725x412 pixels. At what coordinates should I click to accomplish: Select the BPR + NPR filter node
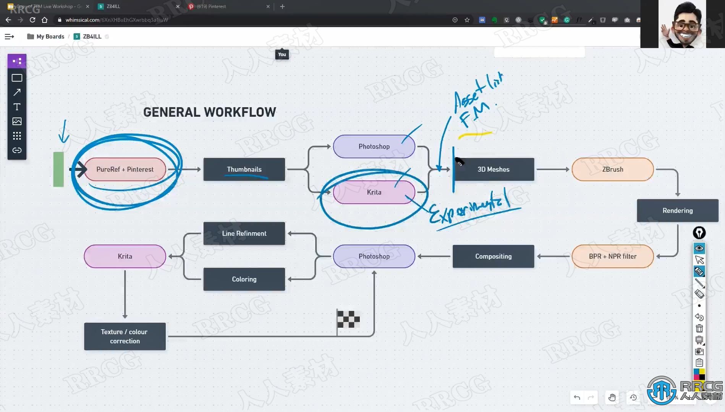(x=613, y=256)
